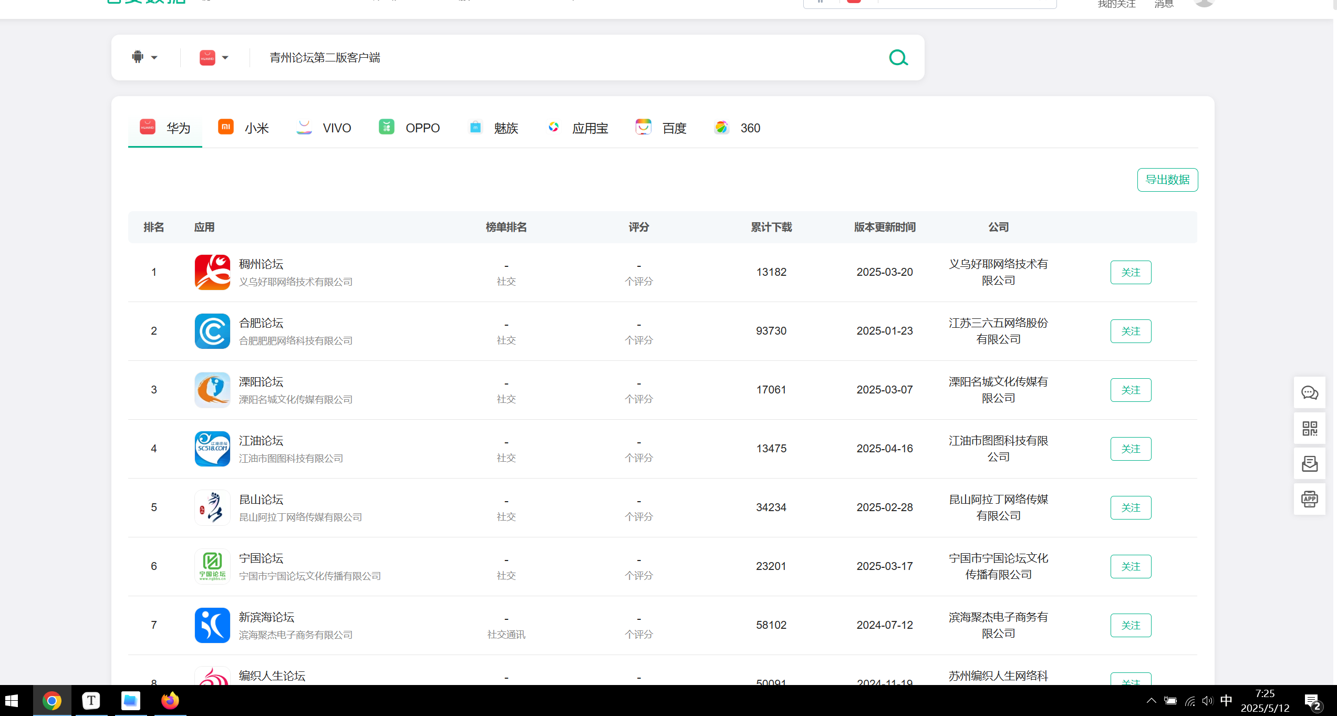Open the mail subscription sidebar icon
The image size is (1337, 716).
coord(1309,464)
